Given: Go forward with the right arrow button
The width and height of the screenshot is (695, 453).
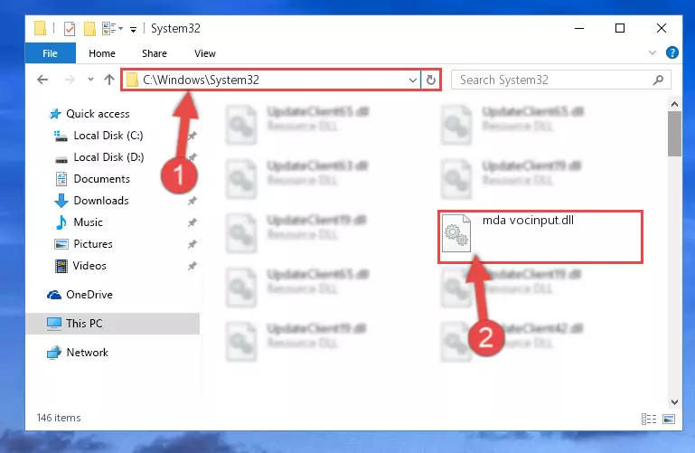Looking at the screenshot, I should [x=70, y=80].
